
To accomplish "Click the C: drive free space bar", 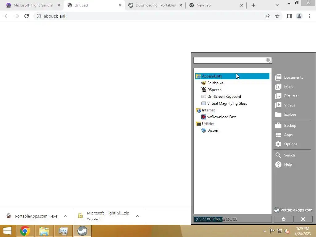I will (x=233, y=219).
